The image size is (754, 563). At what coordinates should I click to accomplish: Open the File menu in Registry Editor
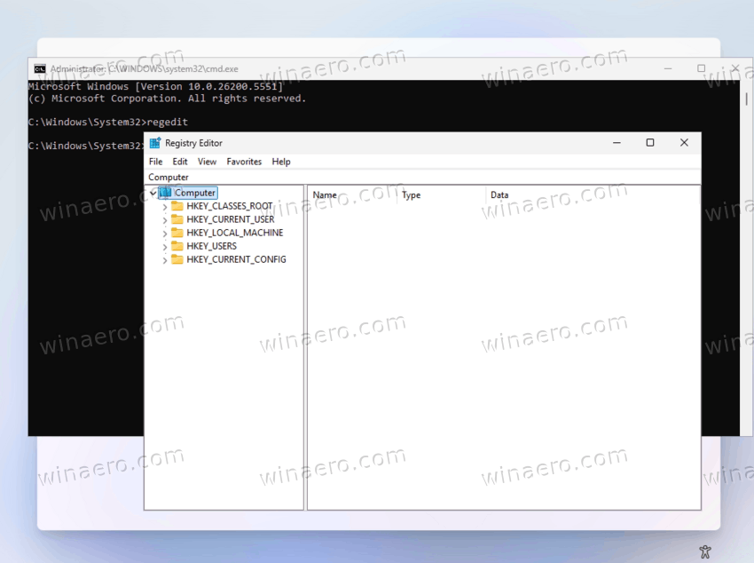point(155,162)
